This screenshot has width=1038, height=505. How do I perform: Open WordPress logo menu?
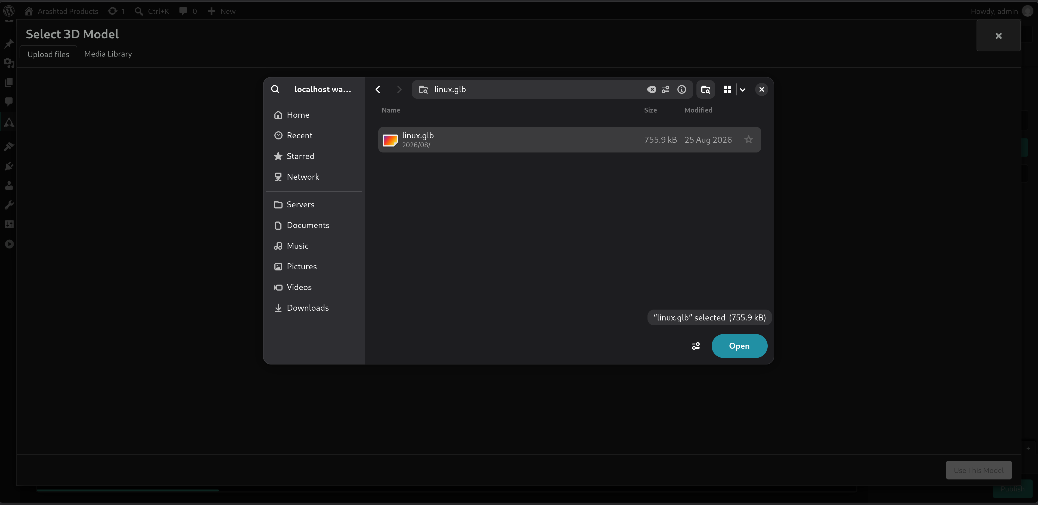coord(9,11)
